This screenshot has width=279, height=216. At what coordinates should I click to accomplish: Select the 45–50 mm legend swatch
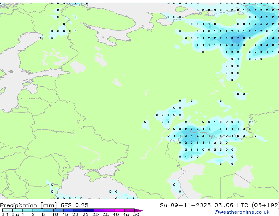tap(129, 210)
